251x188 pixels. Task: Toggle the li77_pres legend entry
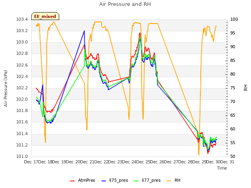point(147,180)
